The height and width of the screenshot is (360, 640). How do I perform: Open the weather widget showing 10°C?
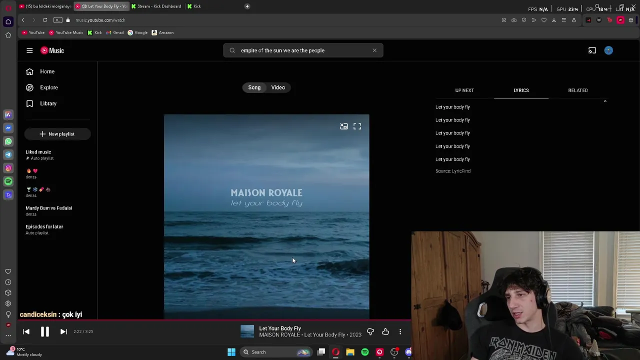(x=24, y=352)
